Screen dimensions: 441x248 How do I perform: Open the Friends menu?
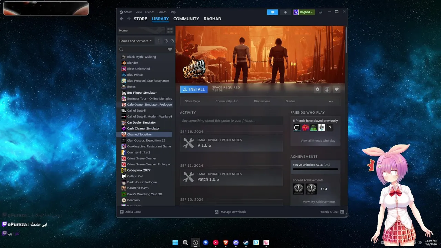[150, 12]
